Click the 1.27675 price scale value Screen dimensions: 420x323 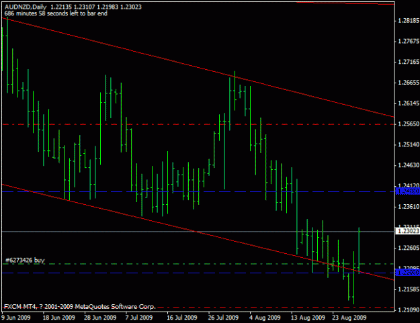click(x=409, y=41)
